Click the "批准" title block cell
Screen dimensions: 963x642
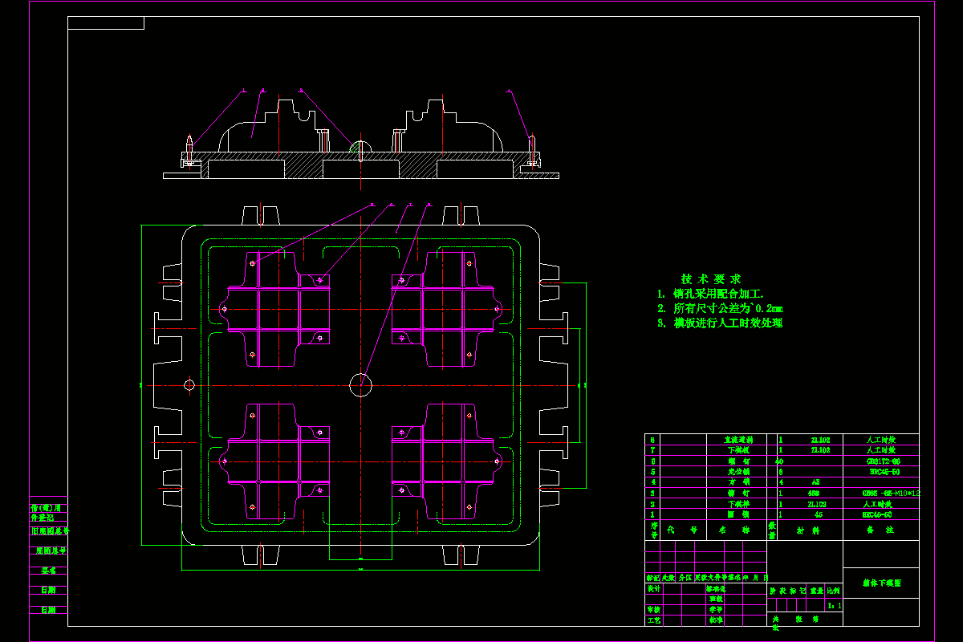pos(715,620)
